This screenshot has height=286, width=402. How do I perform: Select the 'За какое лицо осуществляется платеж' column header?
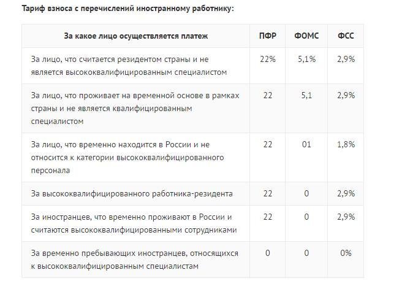(x=135, y=36)
